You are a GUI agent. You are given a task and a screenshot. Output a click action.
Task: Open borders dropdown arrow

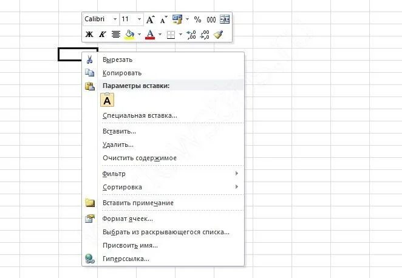180,34
